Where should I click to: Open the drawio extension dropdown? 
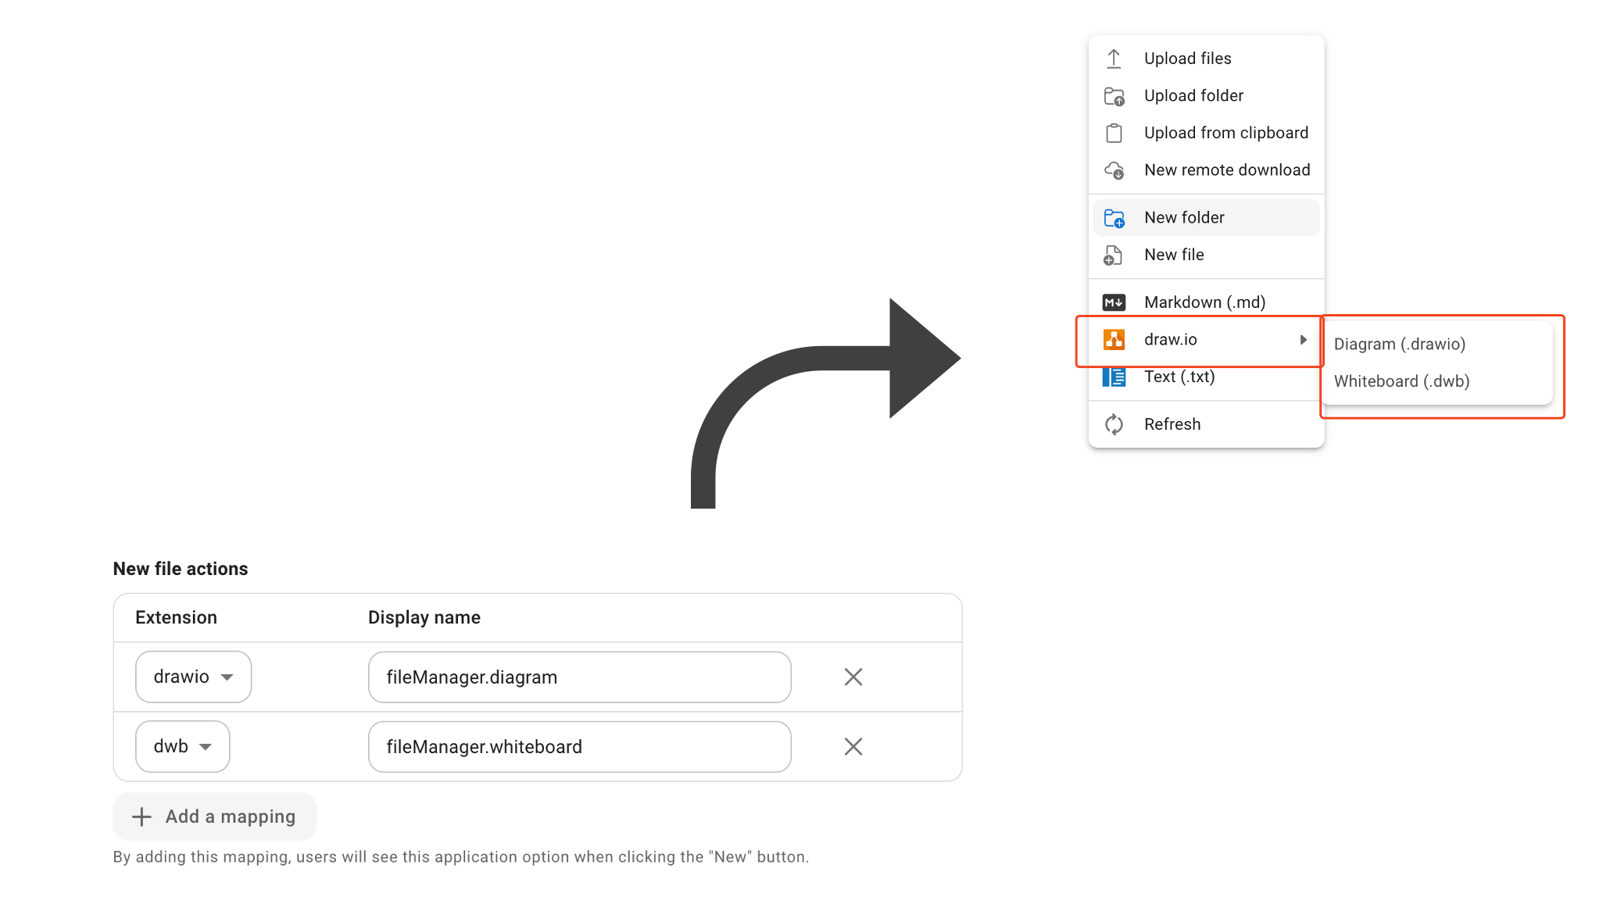[193, 677]
